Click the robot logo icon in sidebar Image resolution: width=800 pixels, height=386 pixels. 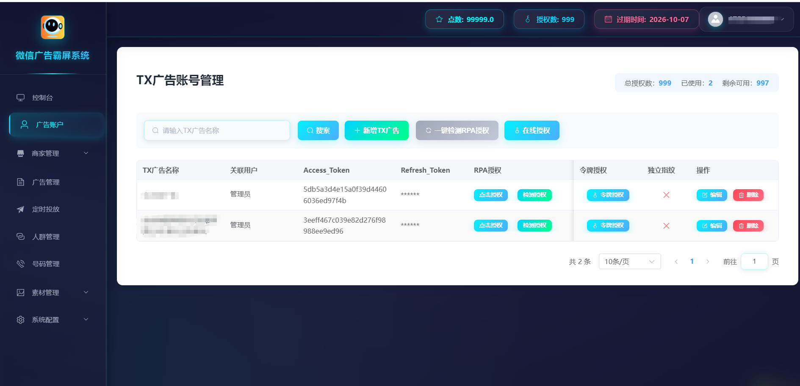click(53, 28)
